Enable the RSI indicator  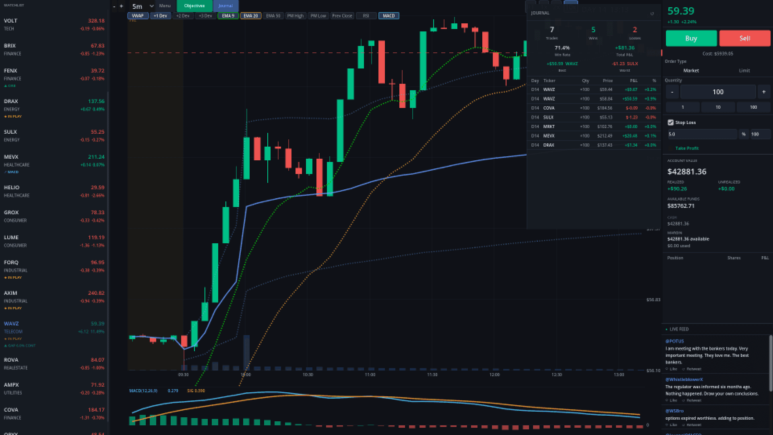366,16
